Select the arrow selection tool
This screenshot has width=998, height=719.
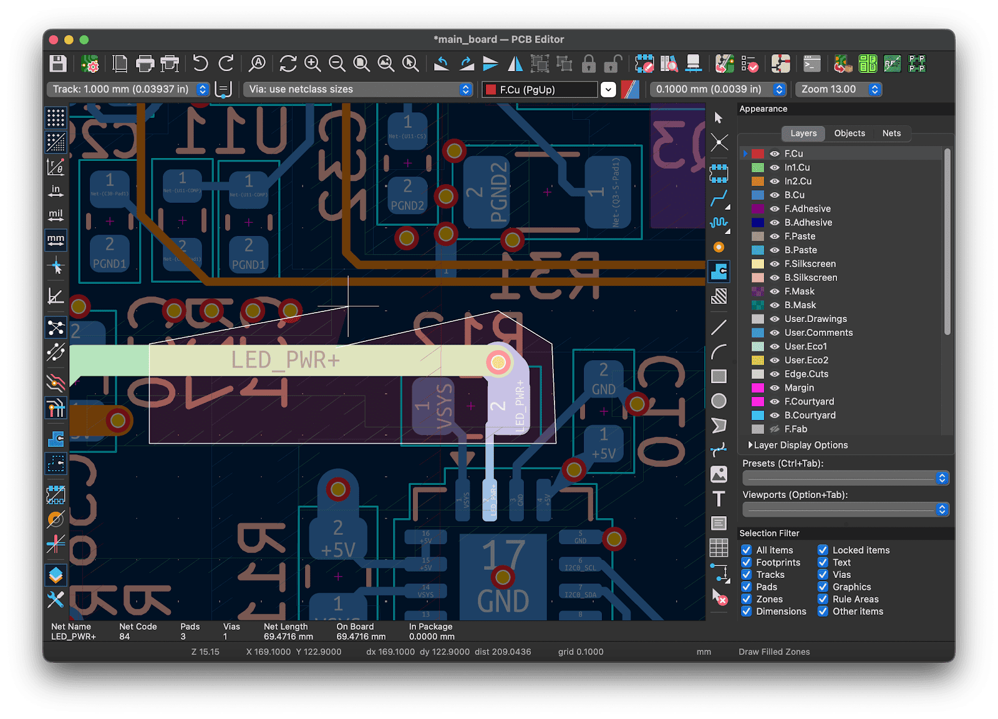tap(719, 118)
